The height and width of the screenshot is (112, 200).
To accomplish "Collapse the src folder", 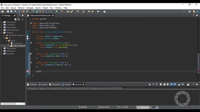I will (x=4, y=38).
